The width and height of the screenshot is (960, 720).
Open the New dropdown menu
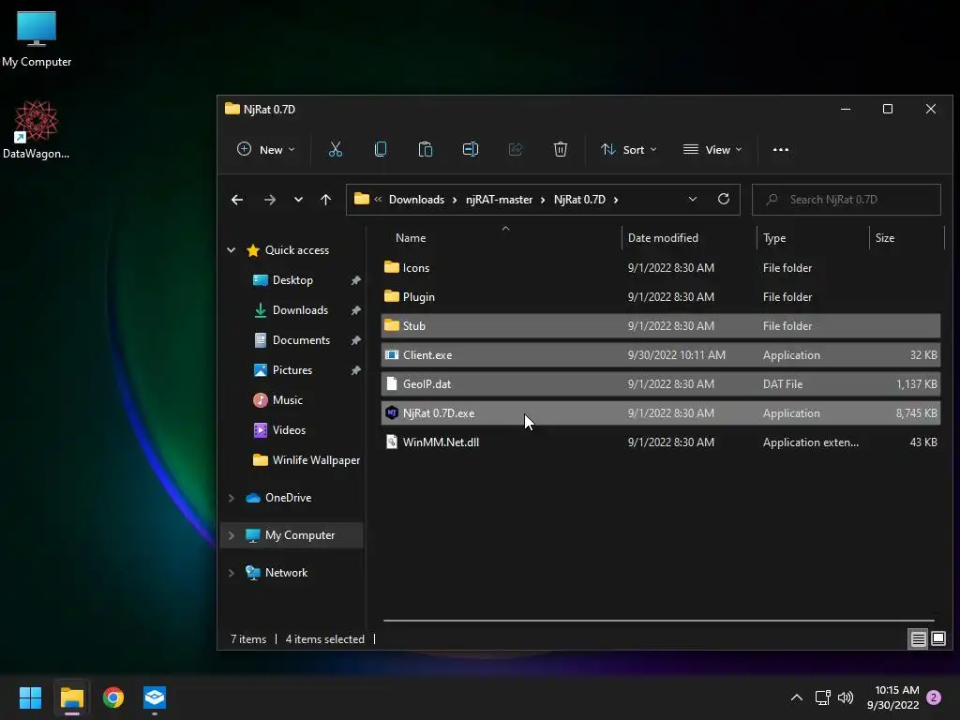[265, 149]
